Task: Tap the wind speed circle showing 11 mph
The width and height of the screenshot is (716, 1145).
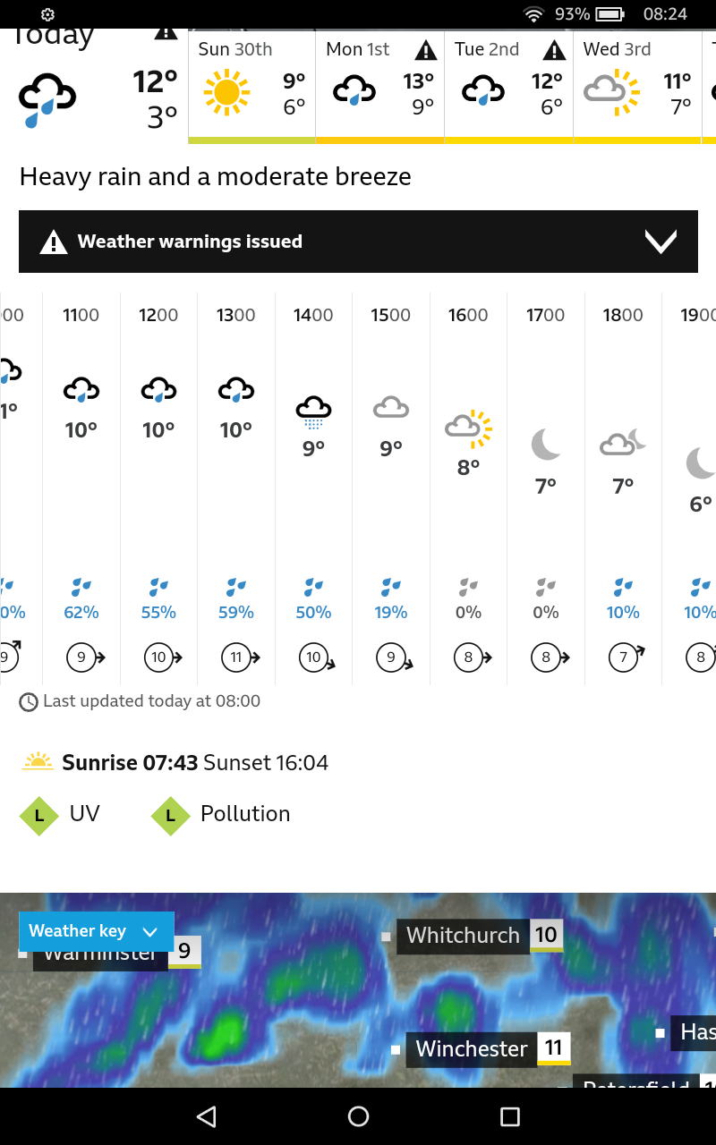Action: (235, 657)
